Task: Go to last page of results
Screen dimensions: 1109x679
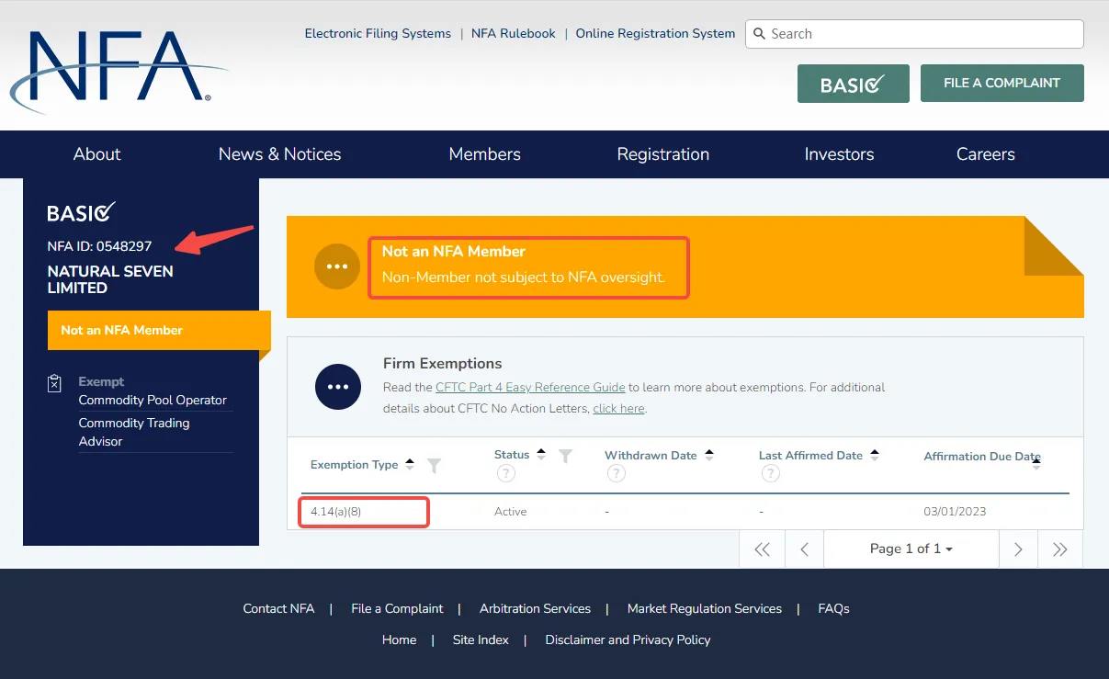Action: point(1060,549)
